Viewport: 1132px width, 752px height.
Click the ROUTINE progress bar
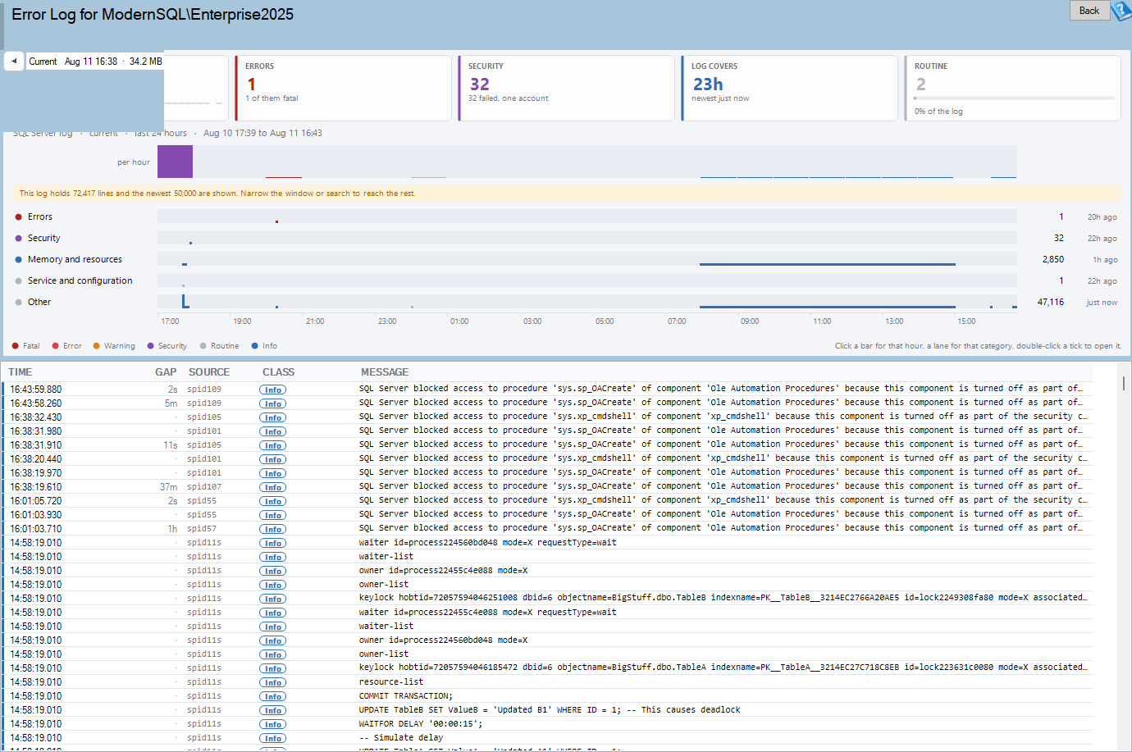1015,98
